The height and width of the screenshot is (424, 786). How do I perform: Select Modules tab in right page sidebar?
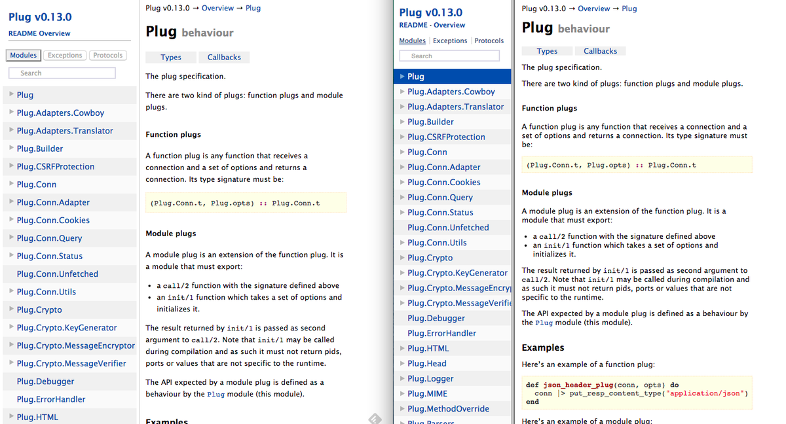pos(412,41)
